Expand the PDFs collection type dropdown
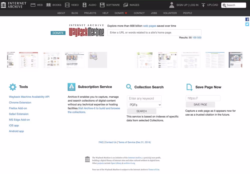This screenshot has width=250, height=174. pyautogui.click(x=144, y=105)
